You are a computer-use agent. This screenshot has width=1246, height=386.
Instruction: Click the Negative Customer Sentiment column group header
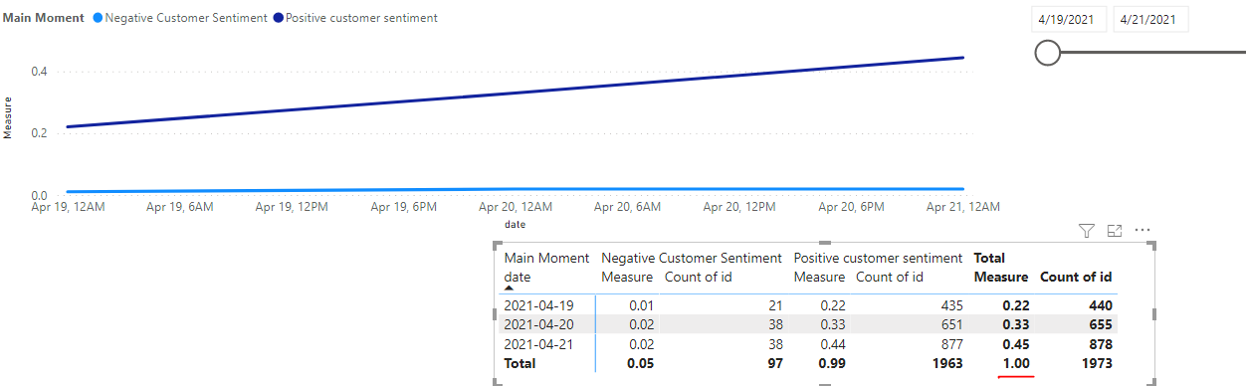692,258
